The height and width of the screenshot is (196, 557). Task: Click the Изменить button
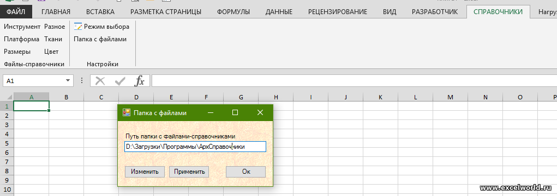(145, 172)
